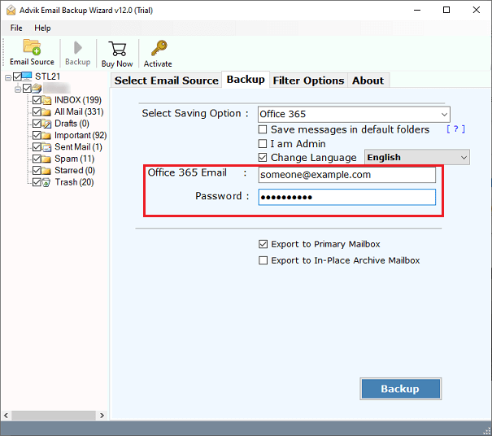This screenshot has height=436, width=492.
Task: Toggle the mail account checkbox under STL21
Action: click(x=27, y=89)
